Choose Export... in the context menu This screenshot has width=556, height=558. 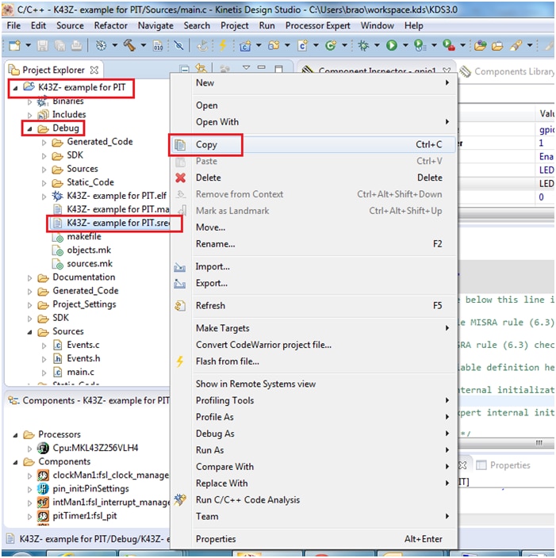[x=313, y=283]
